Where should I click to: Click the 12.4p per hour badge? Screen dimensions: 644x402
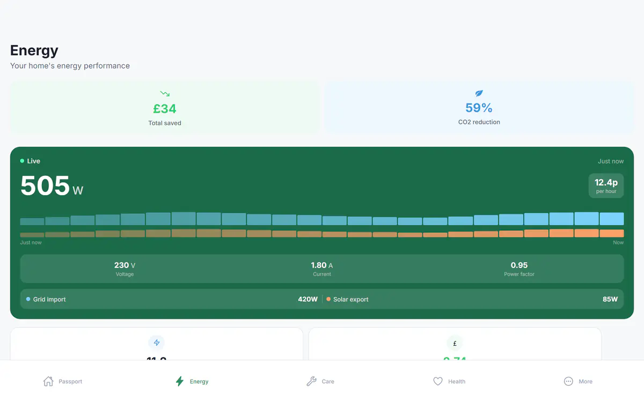pos(606,185)
